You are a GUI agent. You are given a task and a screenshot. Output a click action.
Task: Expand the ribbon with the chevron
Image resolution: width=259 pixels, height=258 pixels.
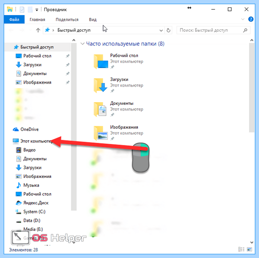[x=243, y=19]
